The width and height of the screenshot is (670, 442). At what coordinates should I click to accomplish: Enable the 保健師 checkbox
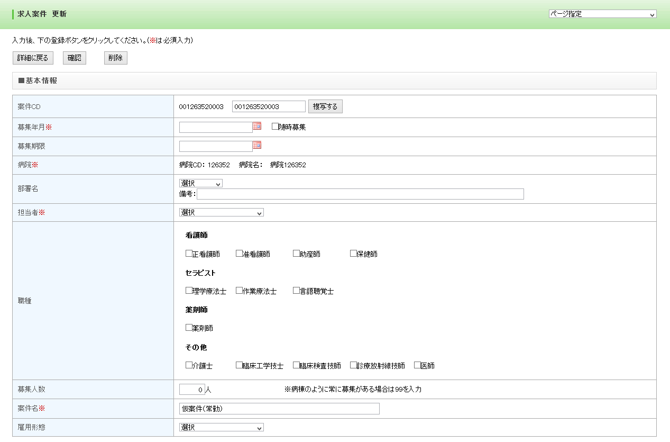click(x=353, y=254)
